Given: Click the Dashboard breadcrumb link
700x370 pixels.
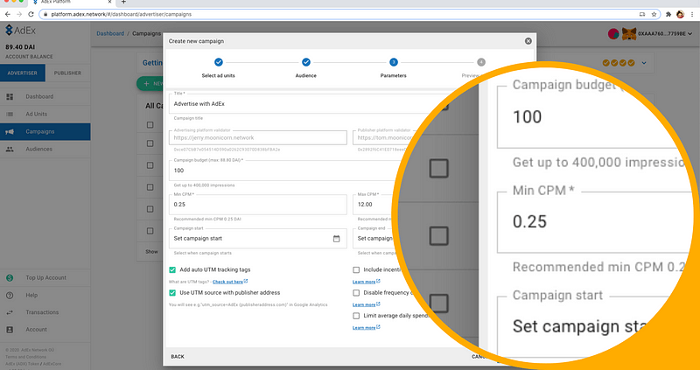Looking at the screenshot, I should click(110, 33).
